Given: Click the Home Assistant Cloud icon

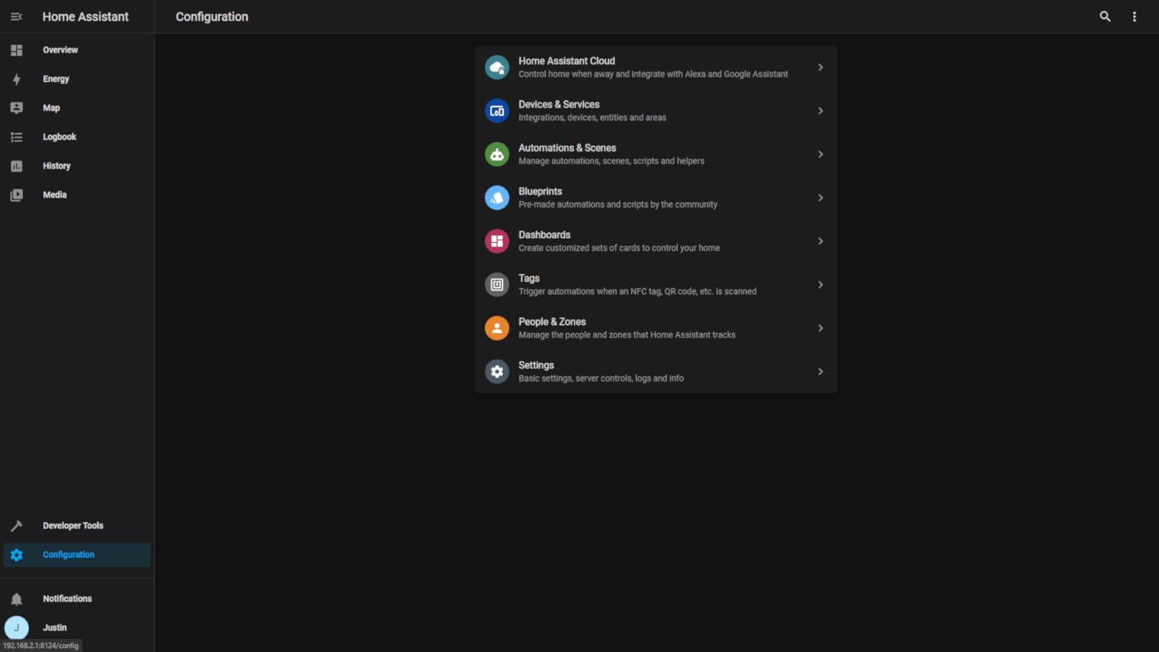Looking at the screenshot, I should [x=497, y=67].
